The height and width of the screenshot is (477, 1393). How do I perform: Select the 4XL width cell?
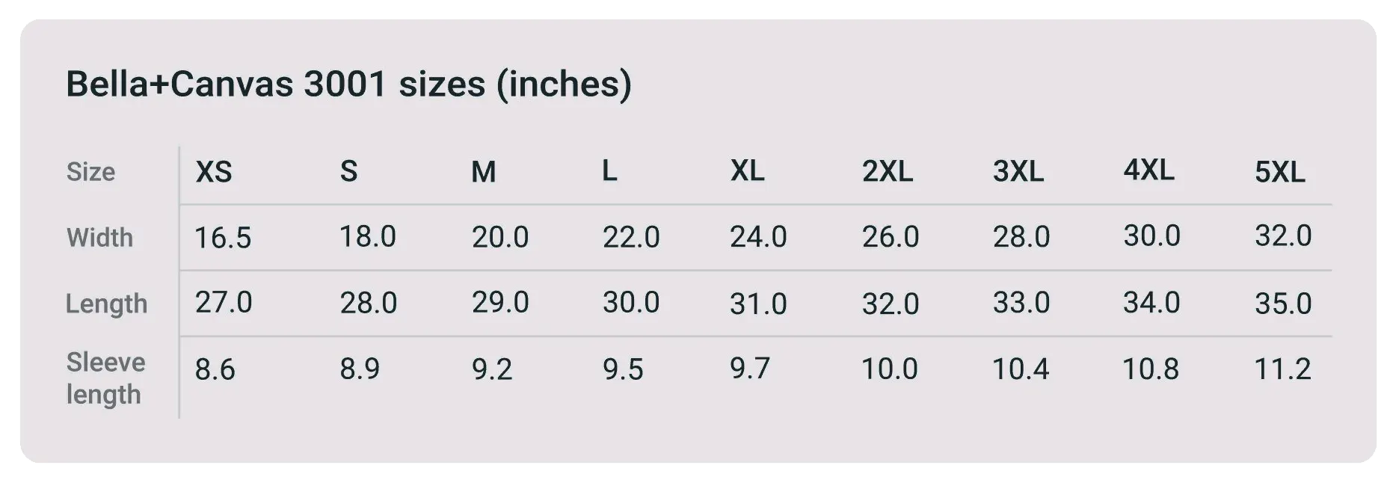click(x=1151, y=236)
